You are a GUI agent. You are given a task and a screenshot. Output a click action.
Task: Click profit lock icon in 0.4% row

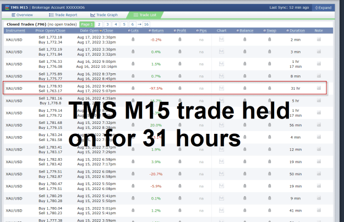(180, 52)
